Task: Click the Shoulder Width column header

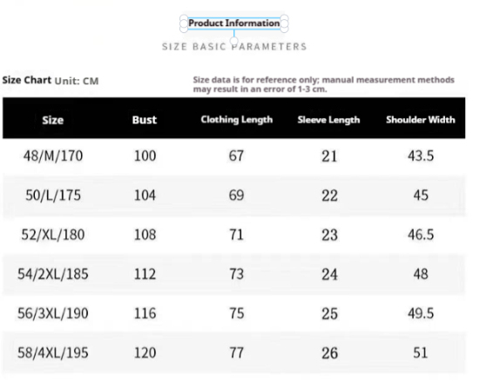Action: [420, 119]
